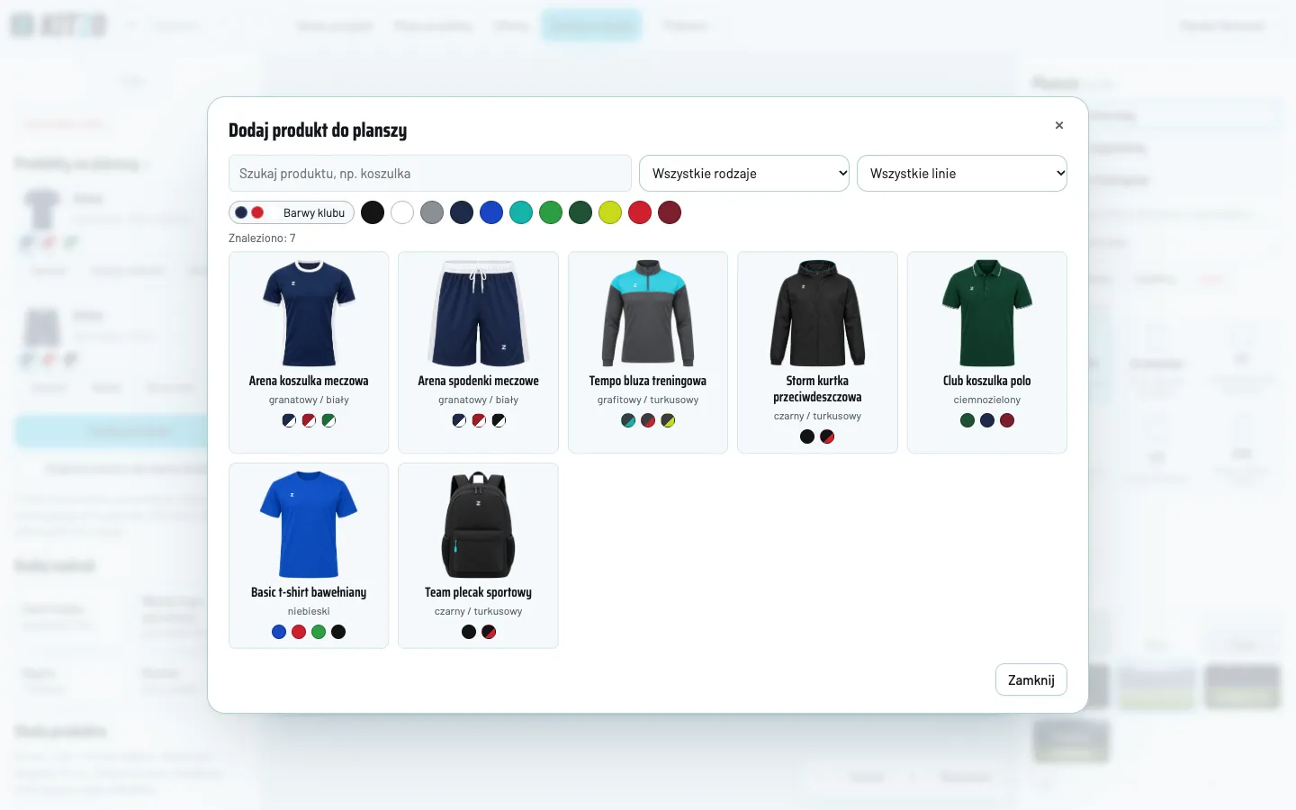Filter products by bright green color swatch
The width and height of the screenshot is (1296, 810).
pos(551,212)
